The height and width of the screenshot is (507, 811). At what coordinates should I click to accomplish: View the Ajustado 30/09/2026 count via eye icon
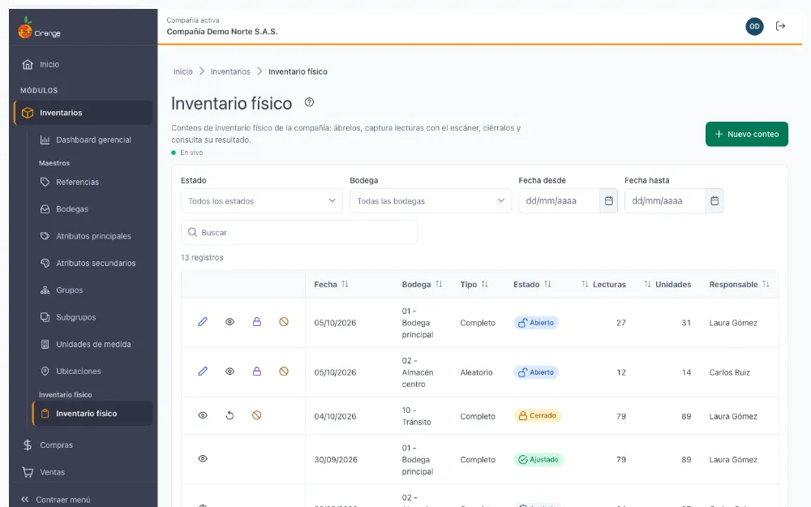point(203,459)
